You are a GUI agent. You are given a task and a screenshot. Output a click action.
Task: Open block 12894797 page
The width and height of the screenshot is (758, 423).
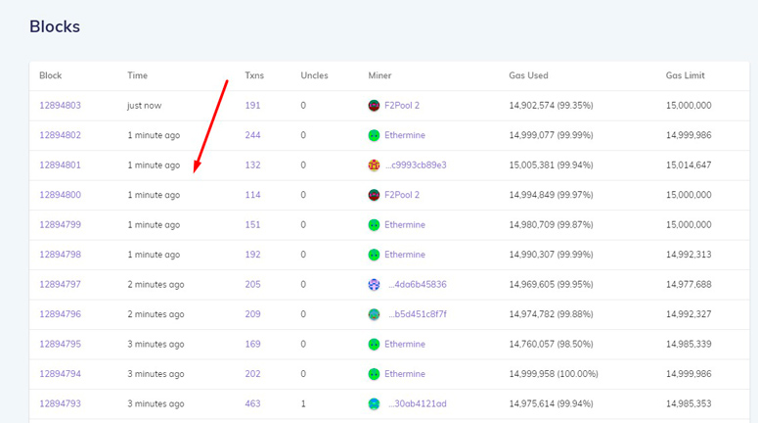[60, 285]
